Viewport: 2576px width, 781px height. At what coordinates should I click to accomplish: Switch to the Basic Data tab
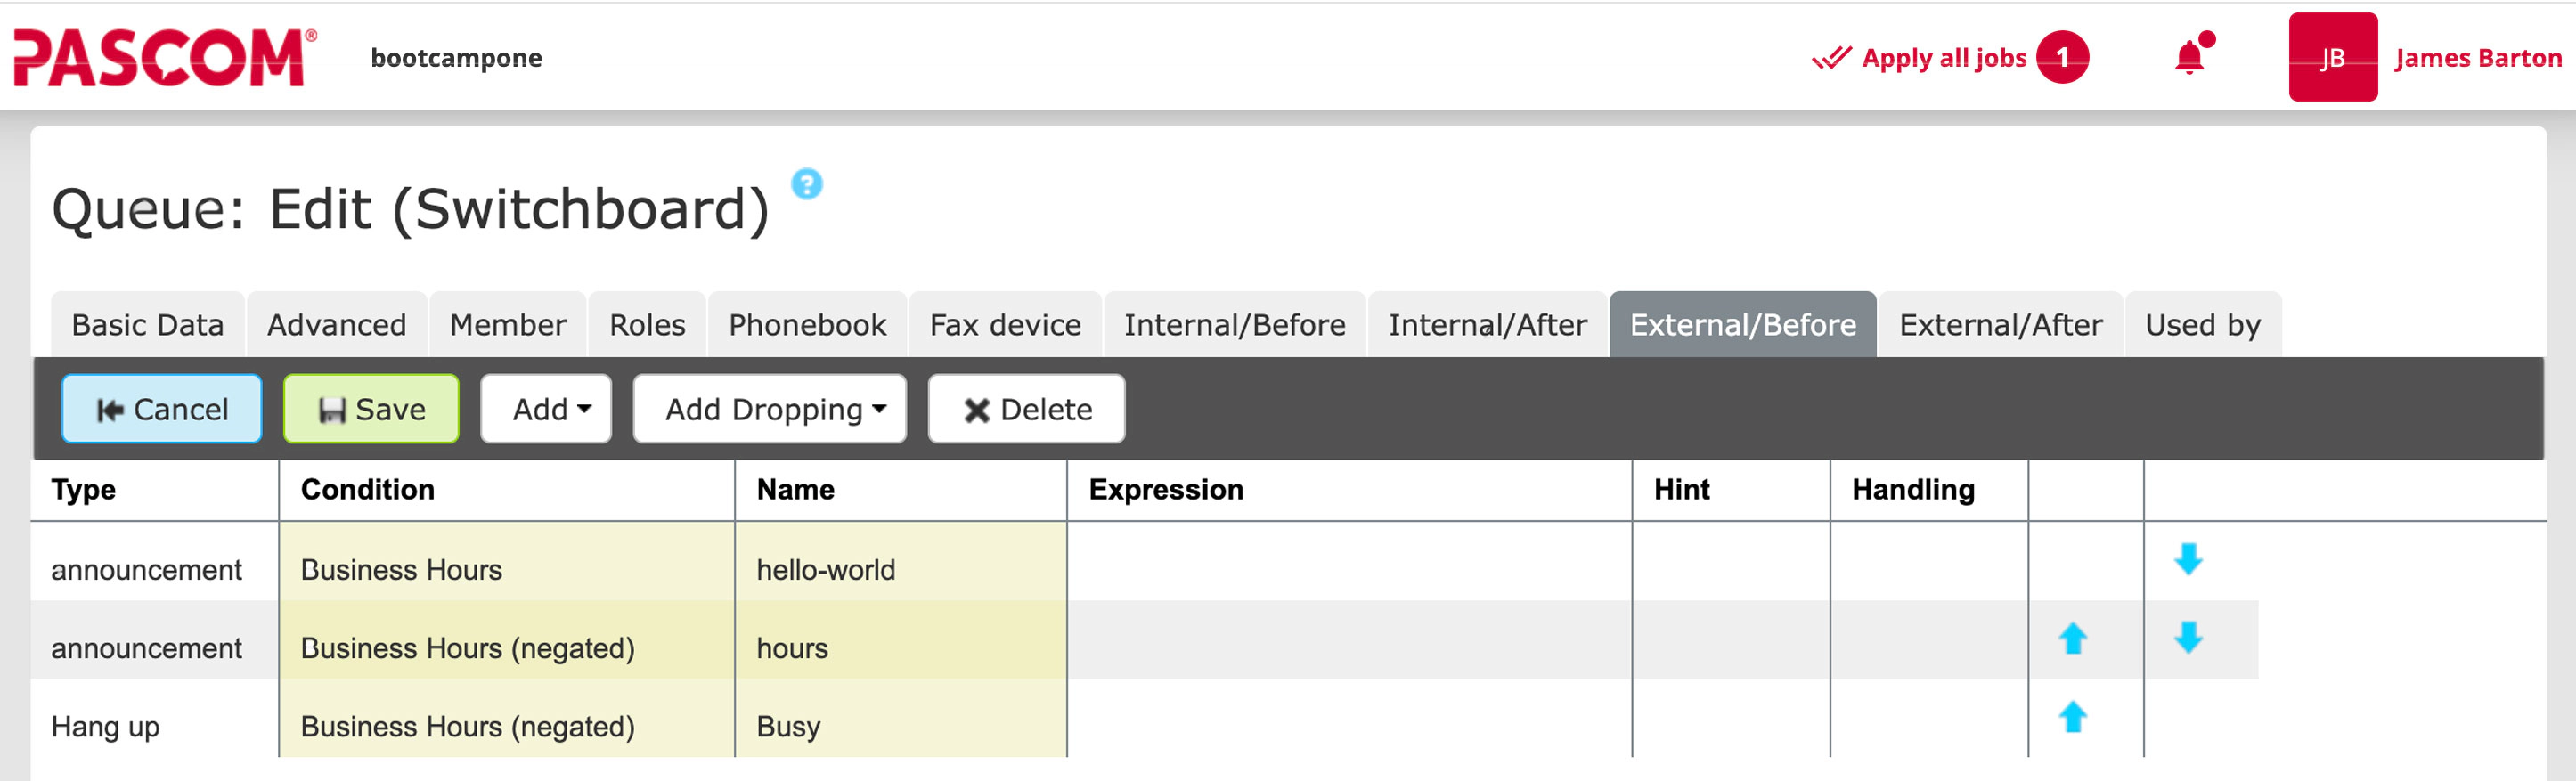pos(148,325)
